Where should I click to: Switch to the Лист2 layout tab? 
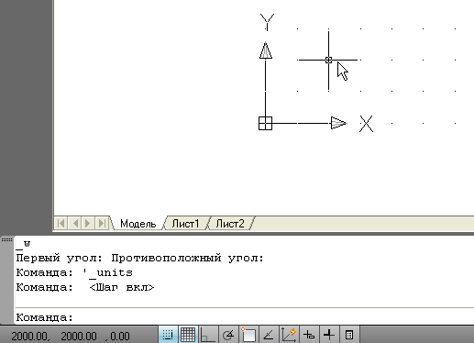230,224
